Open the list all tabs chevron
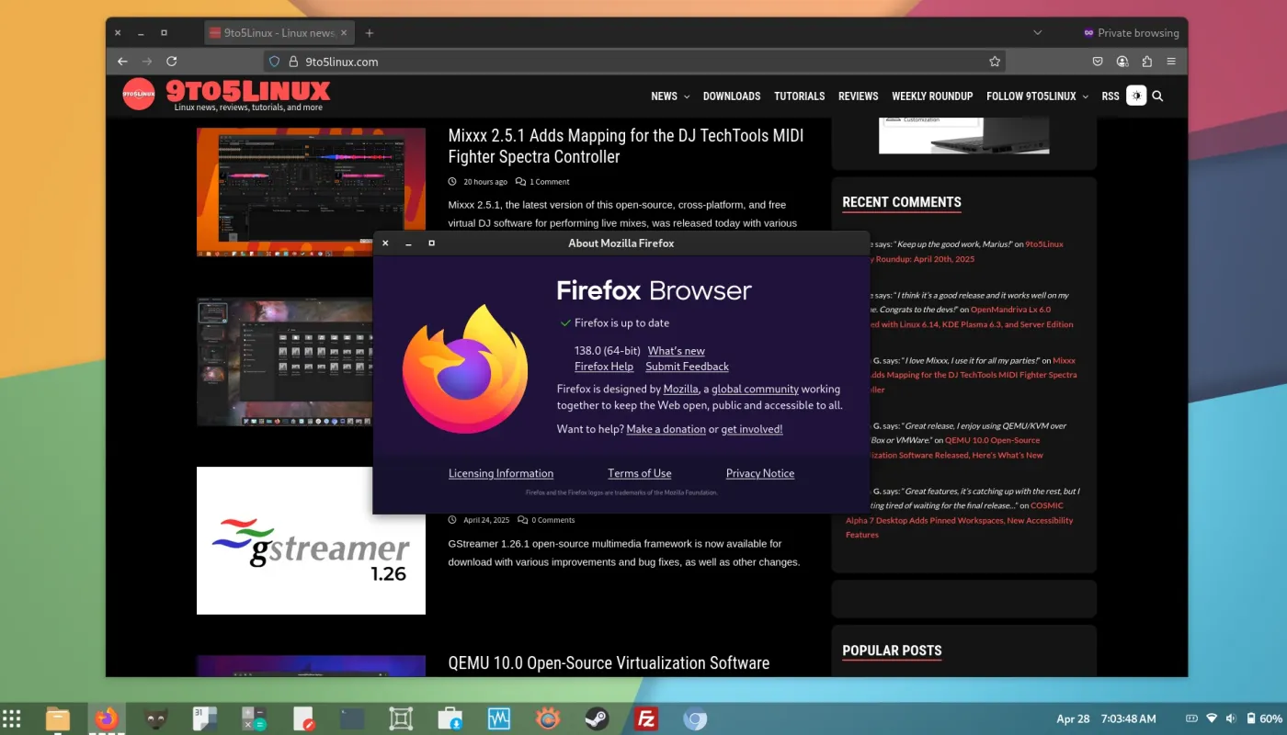 1038,33
